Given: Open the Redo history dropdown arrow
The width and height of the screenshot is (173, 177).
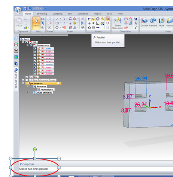Looking at the screenshot, I should 41,9.
